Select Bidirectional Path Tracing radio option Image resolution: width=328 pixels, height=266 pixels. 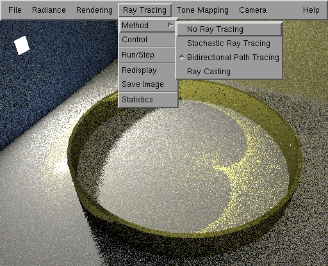tap(229, 58)
